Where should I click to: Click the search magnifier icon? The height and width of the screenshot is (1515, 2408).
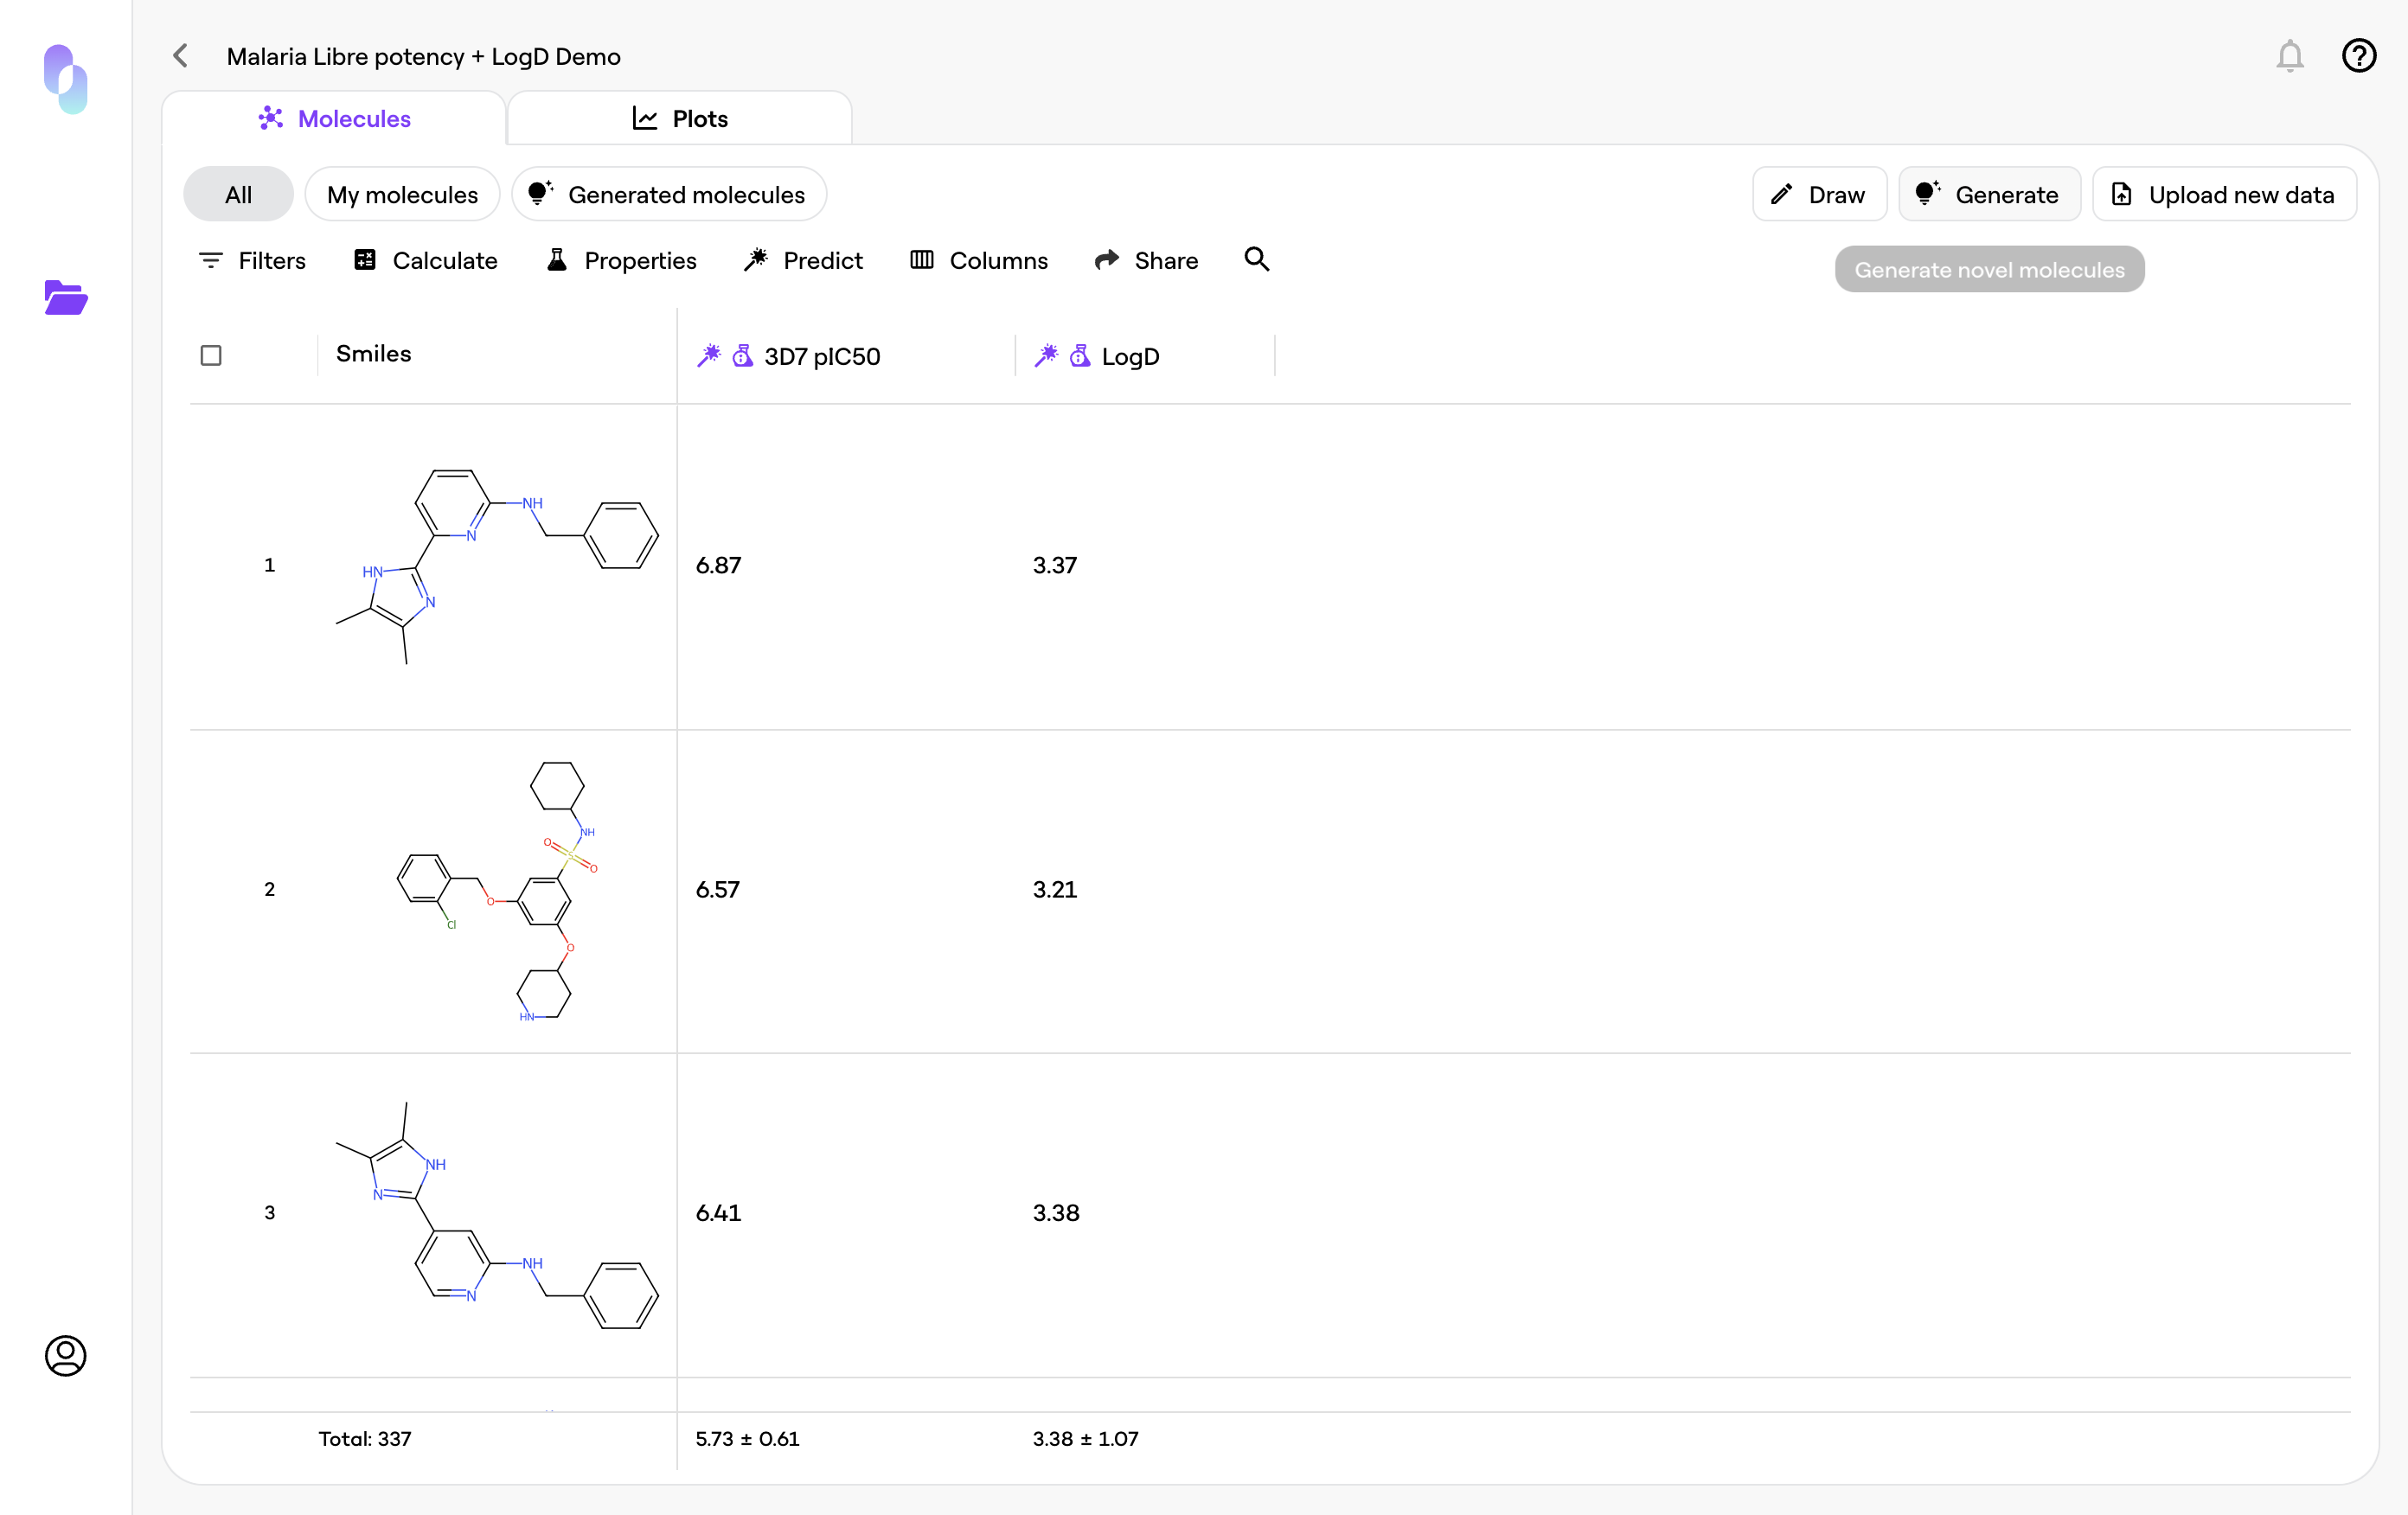point(1256,260)
